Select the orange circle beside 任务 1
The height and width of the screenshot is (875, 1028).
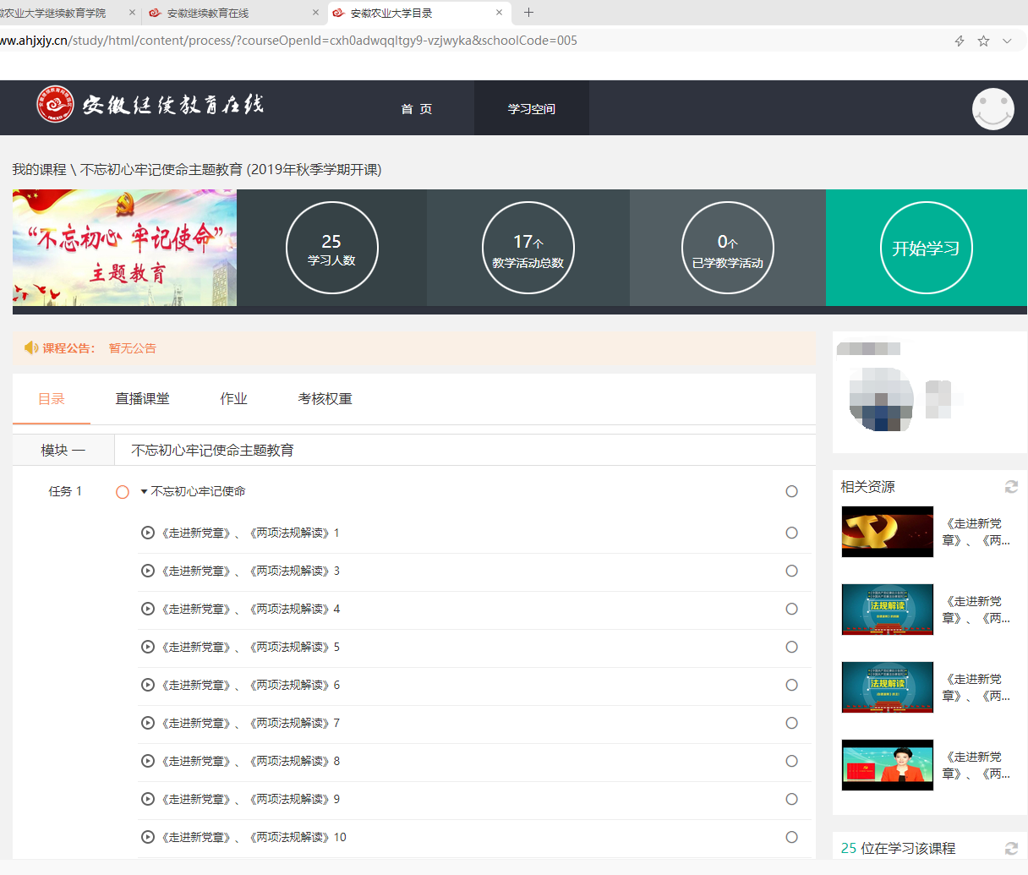tap(123, 492)
